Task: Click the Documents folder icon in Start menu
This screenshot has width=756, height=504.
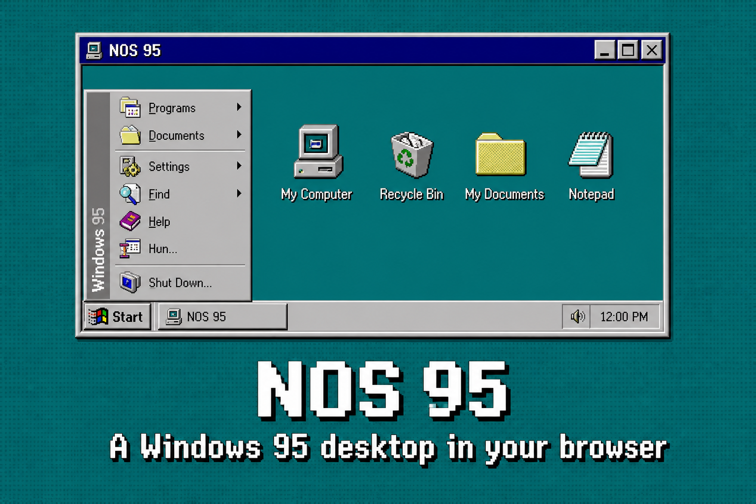Action: [130, 135]
